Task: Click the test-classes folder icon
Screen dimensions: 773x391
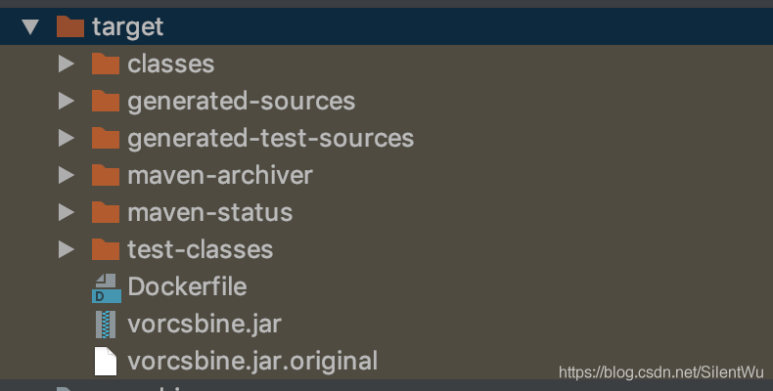Action: click(105, 250)
